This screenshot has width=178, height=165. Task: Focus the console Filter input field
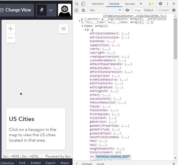coord(137,10)
